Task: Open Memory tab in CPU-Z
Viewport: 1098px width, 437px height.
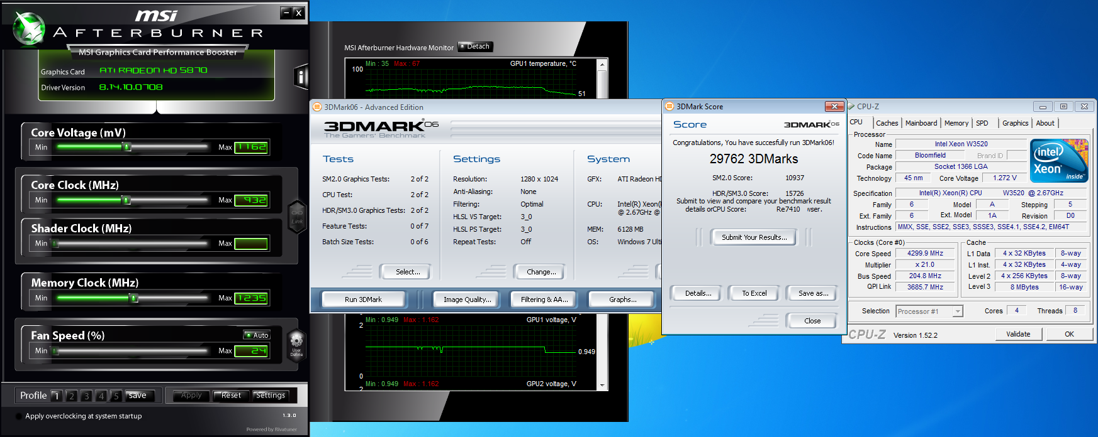Action: click(956, 123)
